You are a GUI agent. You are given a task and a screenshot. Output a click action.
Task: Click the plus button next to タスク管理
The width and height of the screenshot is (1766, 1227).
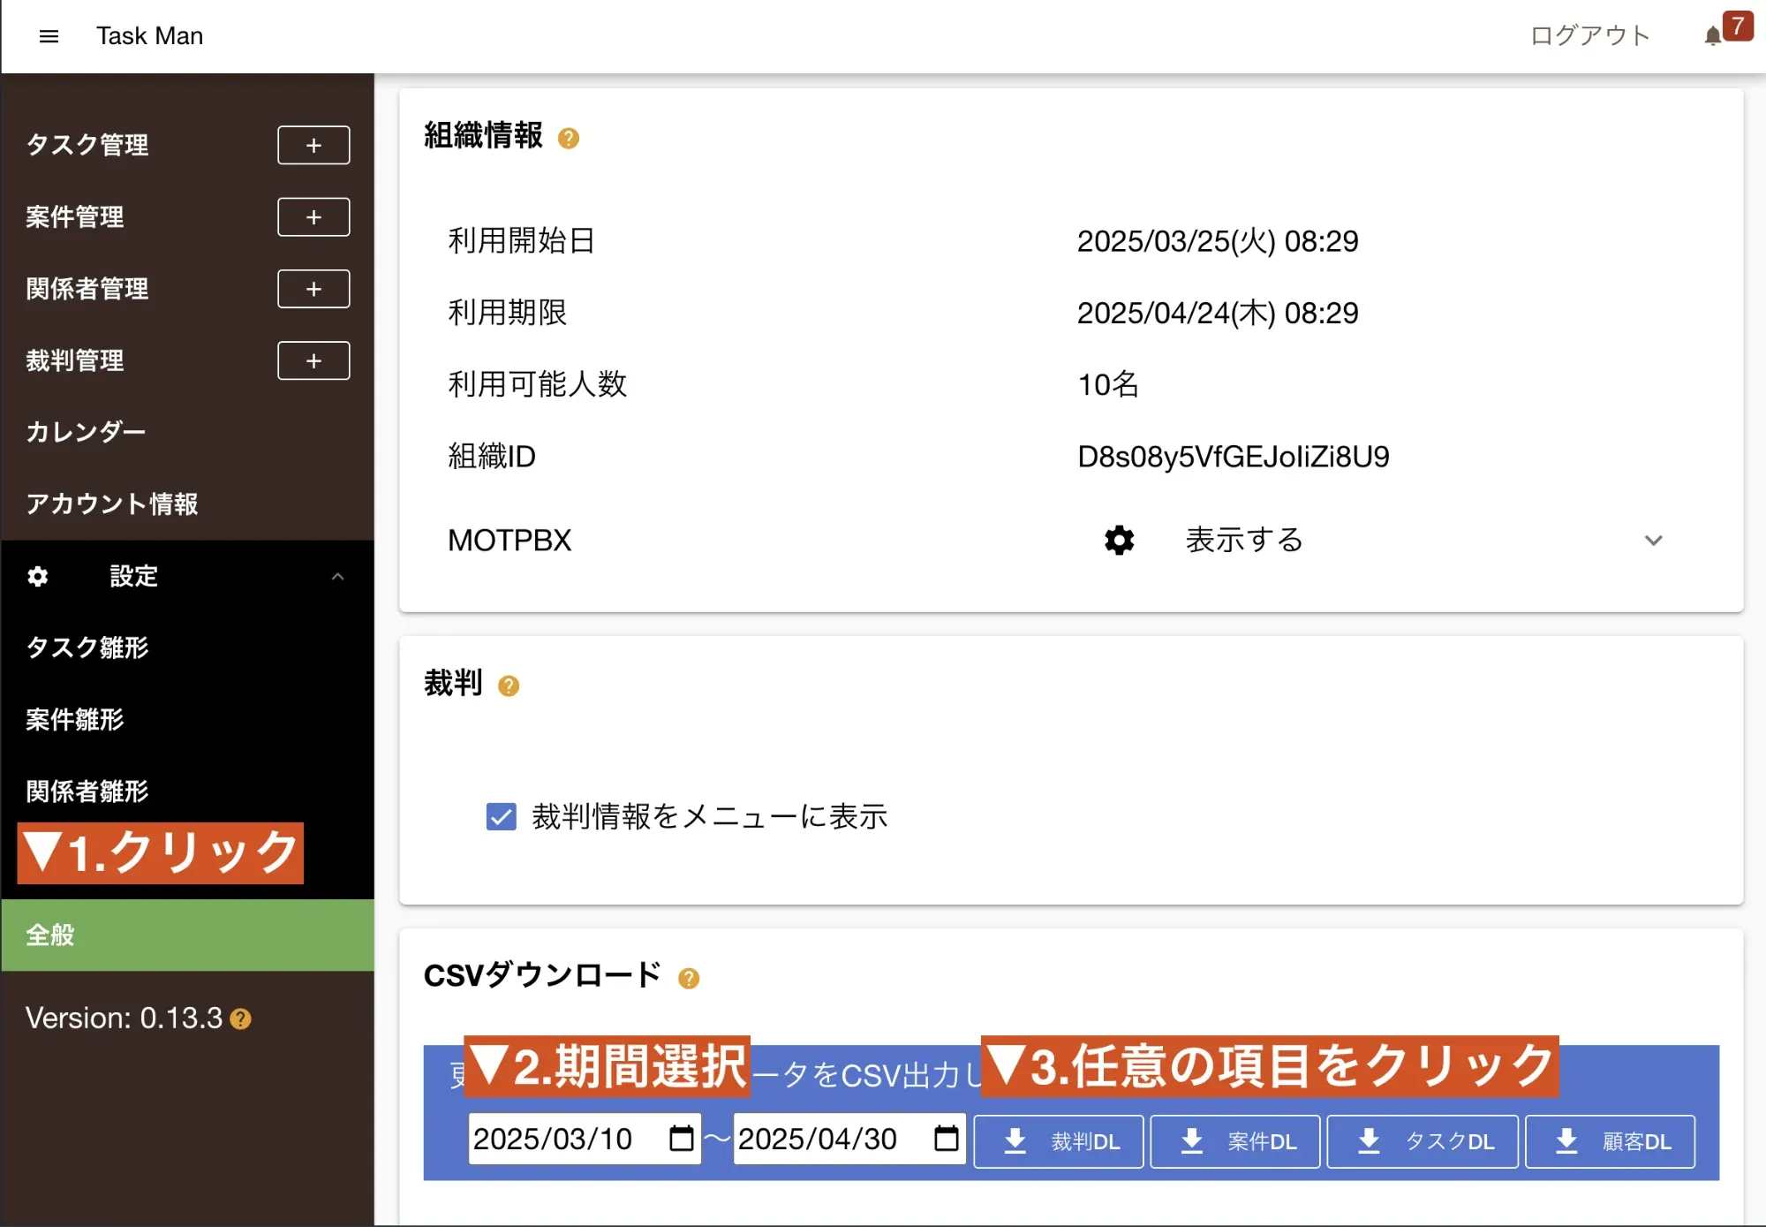(x=313, y=145)
